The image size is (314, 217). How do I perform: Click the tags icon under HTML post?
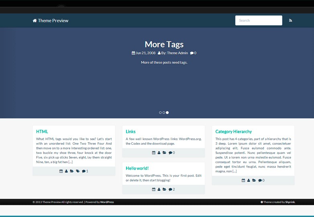click(x=77, y=171)
